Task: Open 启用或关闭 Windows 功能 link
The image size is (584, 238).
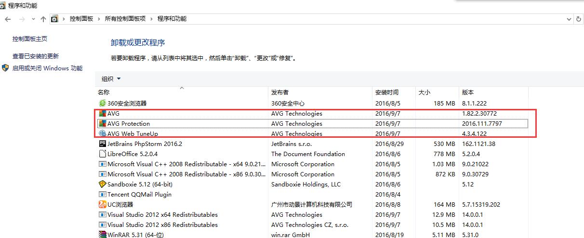Action: pos(47,68)
